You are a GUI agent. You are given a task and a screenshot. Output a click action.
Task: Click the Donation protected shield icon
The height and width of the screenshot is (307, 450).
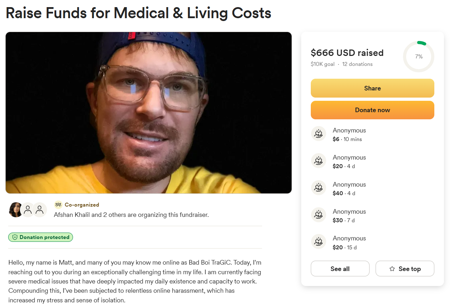point(15,237)
